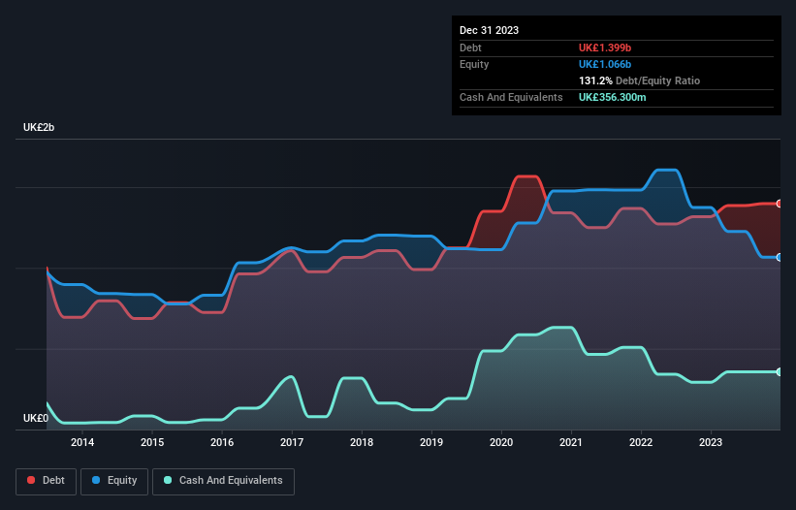Click the 2016 x-axis label
The height and width of the screenshot is (510, 796).
[x=222, y=442]
